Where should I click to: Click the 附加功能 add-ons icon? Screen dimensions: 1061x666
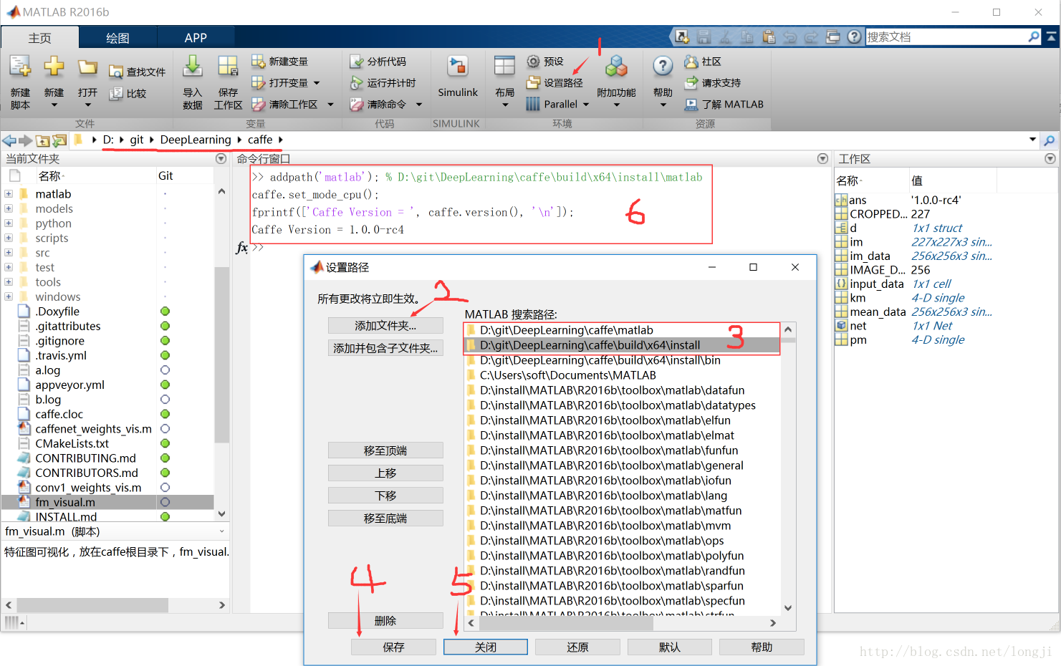click(x=616, y=69)
